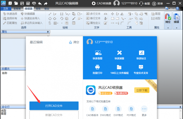
Task: Click the user avatar in dialog
Action: point(90,42)
